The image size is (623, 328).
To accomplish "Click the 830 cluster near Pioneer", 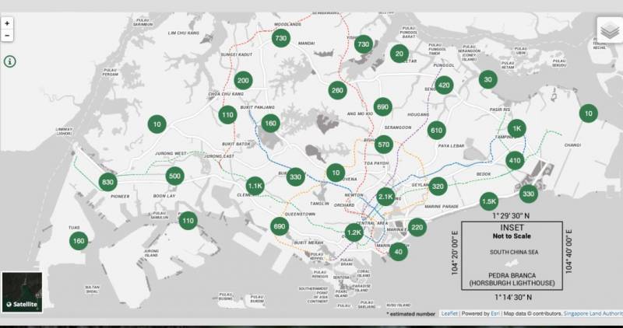I will [x=107, y=182].
